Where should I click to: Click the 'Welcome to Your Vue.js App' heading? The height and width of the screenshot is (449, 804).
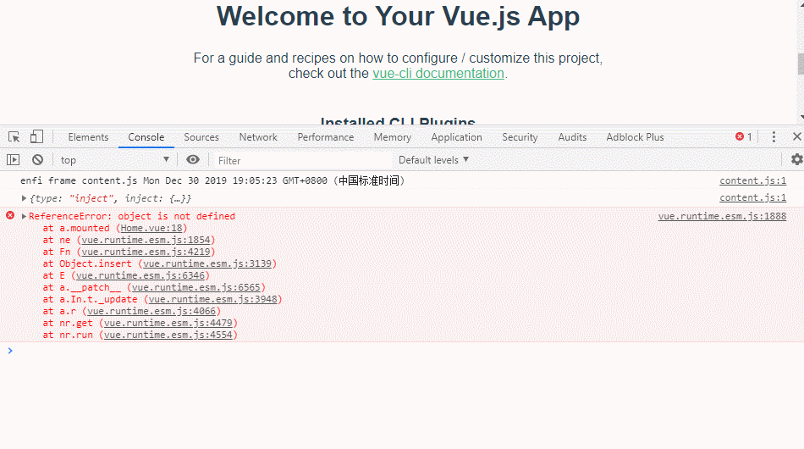pos(398,16)
